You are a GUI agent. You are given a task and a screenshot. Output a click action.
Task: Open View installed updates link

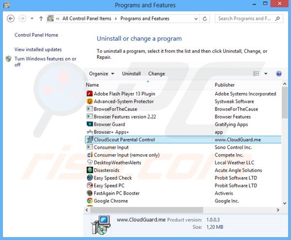pyautogui.click(x=38, y=49)
